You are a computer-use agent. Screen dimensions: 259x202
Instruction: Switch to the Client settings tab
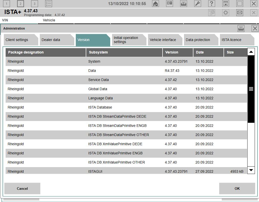[21, 40]
